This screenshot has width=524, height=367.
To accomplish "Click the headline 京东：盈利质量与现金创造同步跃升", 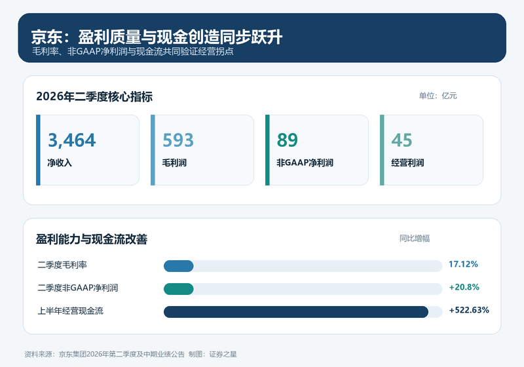I will (x=157, y=37).
